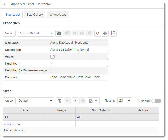Viewport: 168px width, 140px height.
Task: Clear filters in the Sizes table
Action: (x=59, y=101)
